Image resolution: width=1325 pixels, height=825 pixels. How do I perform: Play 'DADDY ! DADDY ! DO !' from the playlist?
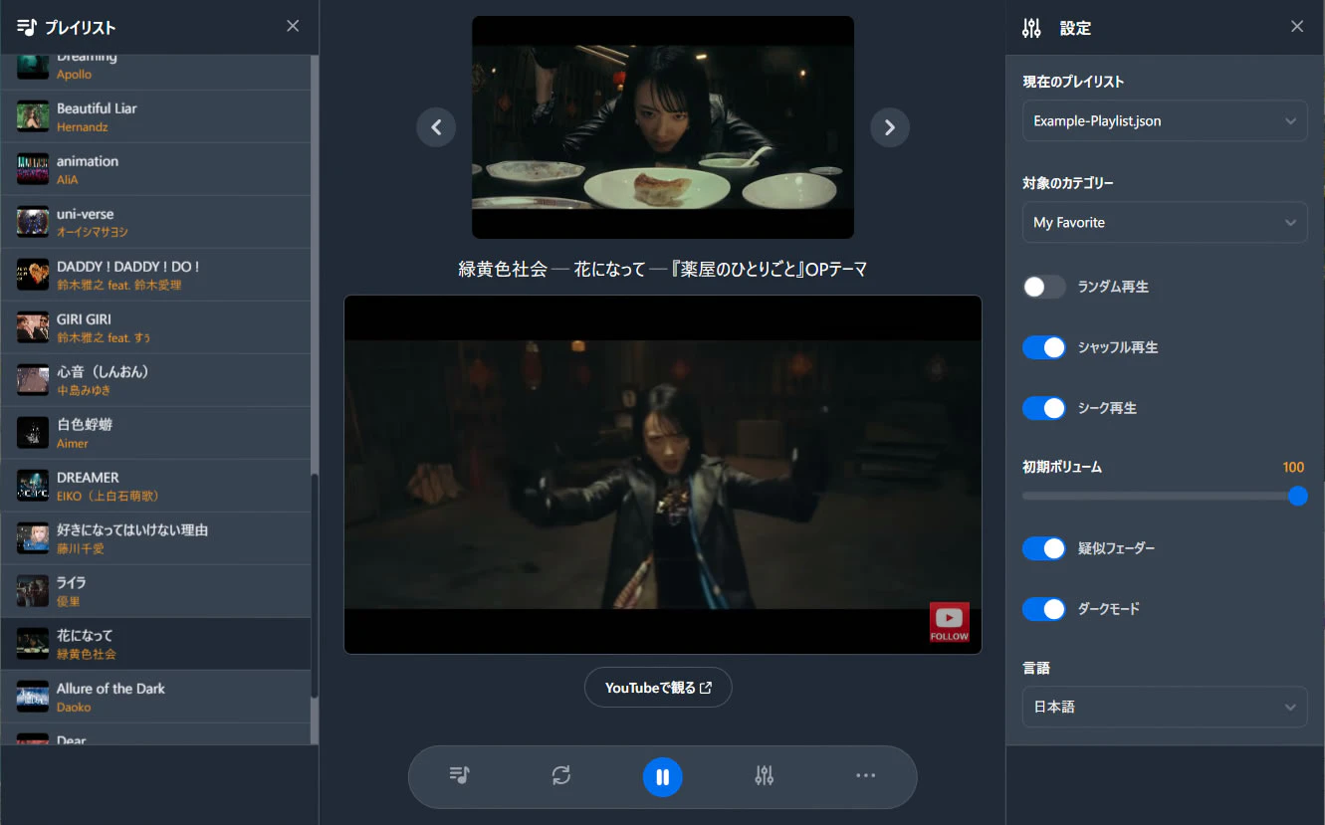pyautogui.click(x=155, y=275)
